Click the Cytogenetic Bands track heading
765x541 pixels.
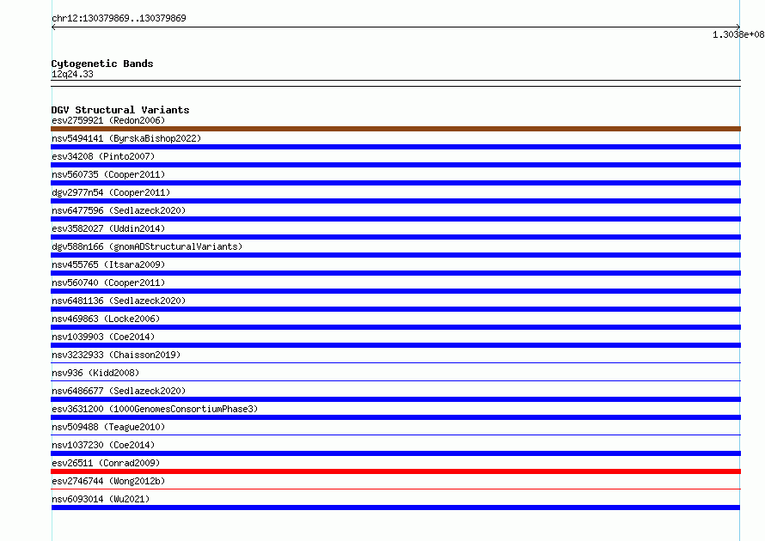coord(102,64)
